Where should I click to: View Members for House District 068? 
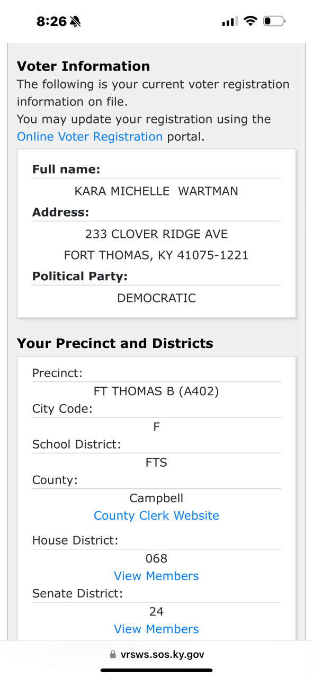pos(156,576)
